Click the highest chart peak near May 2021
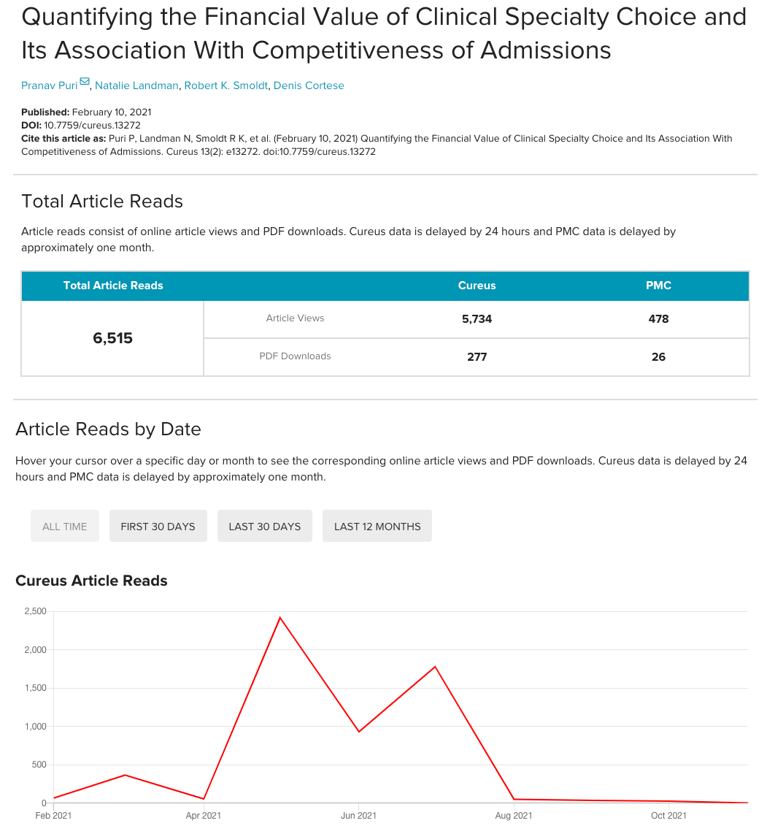Image resolution: width=775 pixels, height=834 pixels. coord(280,618)
